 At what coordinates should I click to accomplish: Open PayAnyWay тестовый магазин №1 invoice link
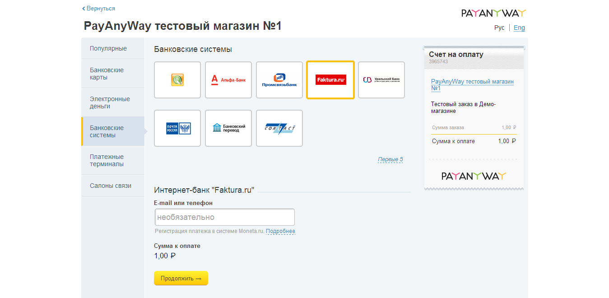[x=472, y=85]
